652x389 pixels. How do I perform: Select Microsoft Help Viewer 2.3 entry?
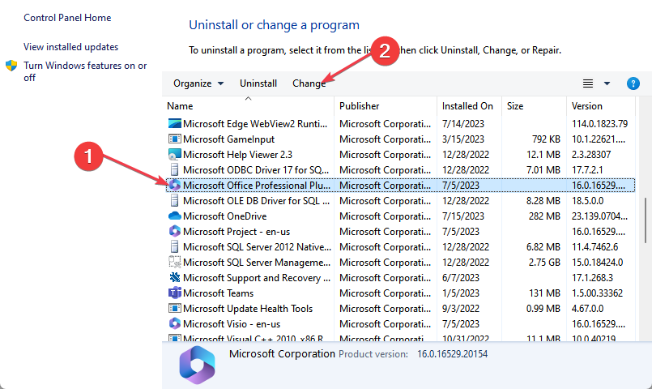[237, 154]
